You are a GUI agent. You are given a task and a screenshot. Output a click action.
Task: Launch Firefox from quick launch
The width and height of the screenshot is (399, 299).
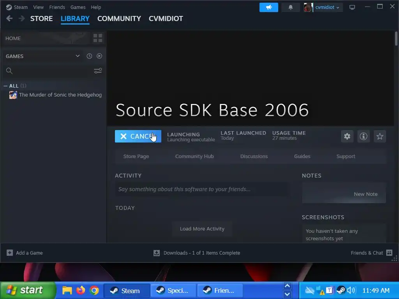coord(81,290)
